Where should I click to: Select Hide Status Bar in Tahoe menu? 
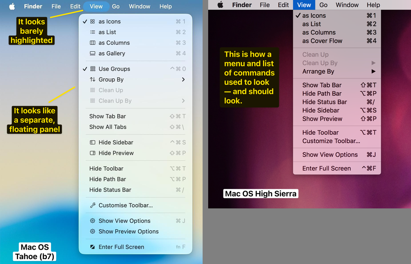point(135,190)
